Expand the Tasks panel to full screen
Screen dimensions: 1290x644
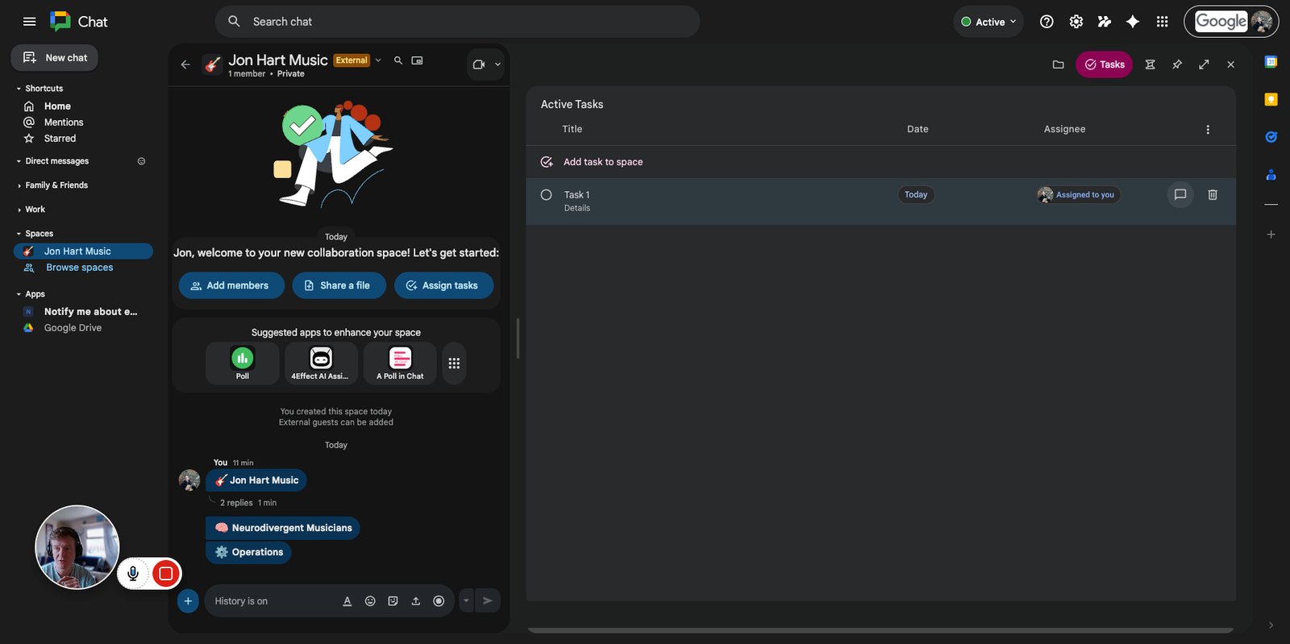click(x=1204, y=64)
